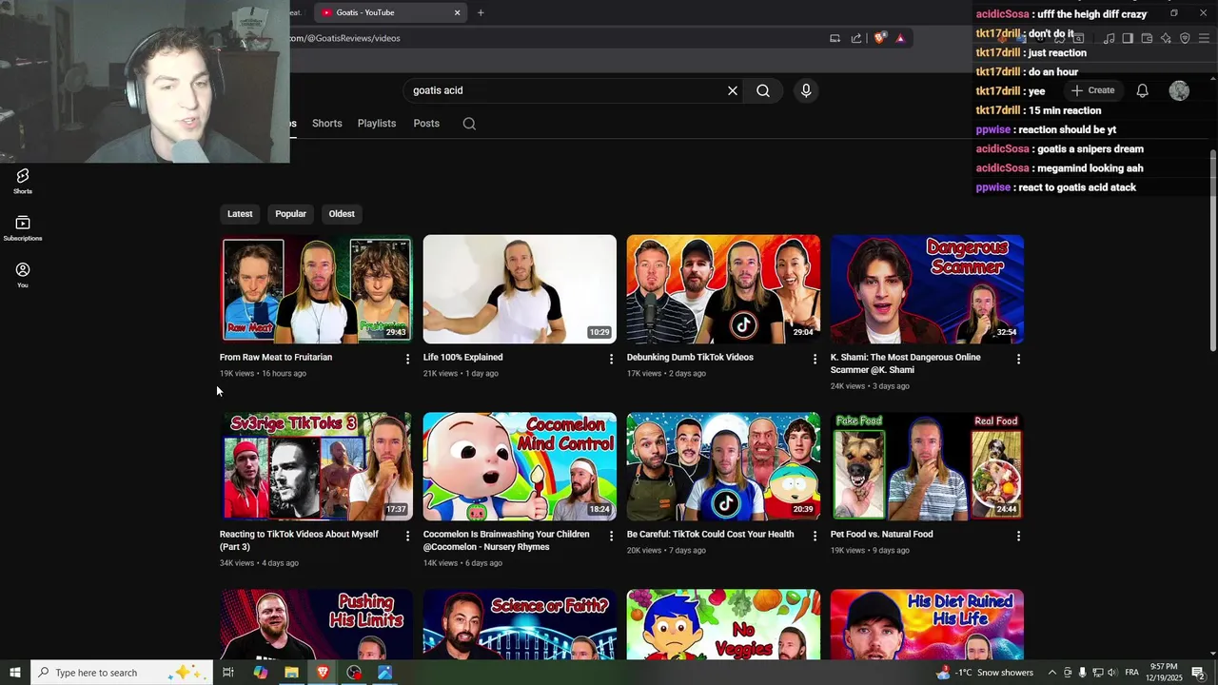Image resolution: width=1218 pixels, height=685 pixels.
Task: Open the Windows Start menu
Action: 15,673
